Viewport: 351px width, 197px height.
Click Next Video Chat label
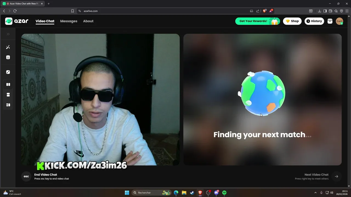click(316, 175)
